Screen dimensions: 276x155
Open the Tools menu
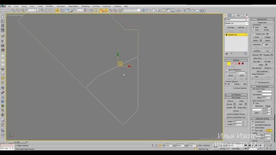tap(16, 6)
